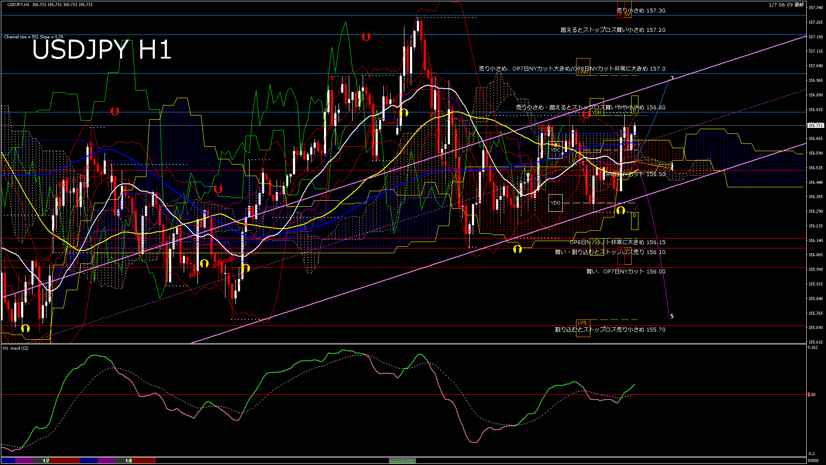Select the wave number 5 marker
Image resolution: width=826 pixels, height=465 pixels.
(672, 316)
